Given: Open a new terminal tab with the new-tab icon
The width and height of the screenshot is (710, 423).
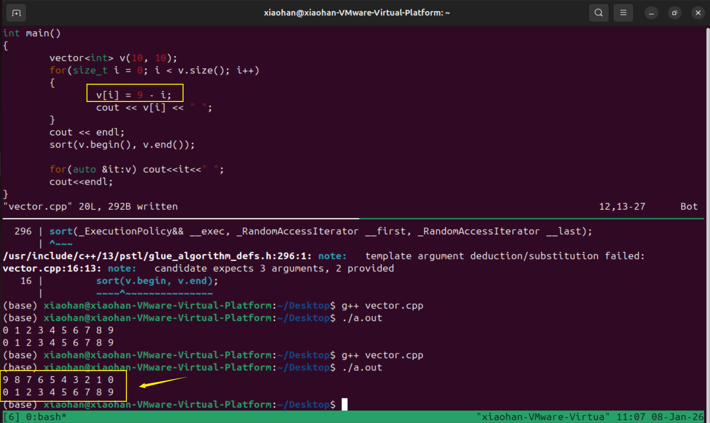Looking at the screenshot, I should tap(16, 13).
